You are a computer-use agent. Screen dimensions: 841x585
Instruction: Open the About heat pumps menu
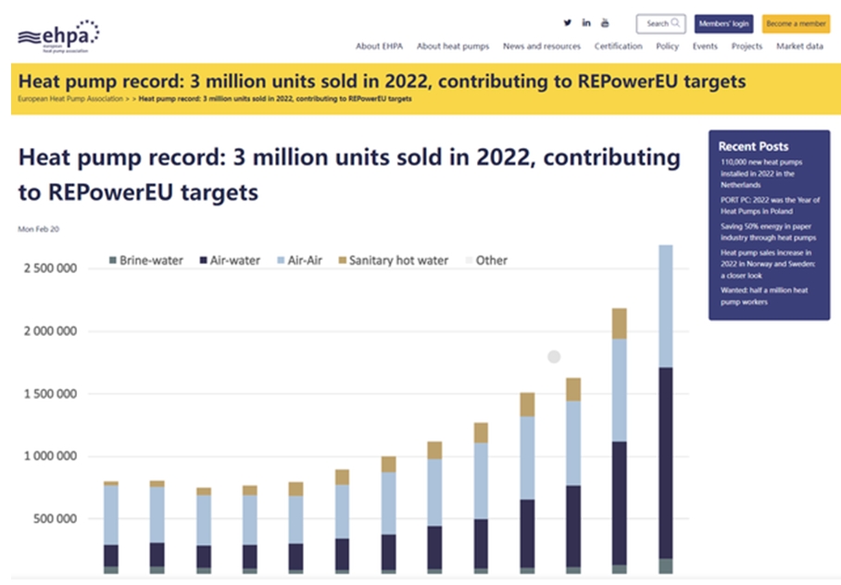coord(453,46)
